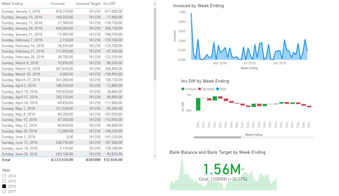Select the Sunday, June 12, 2016 row
The image size is (339, 196).
[62, 143]
